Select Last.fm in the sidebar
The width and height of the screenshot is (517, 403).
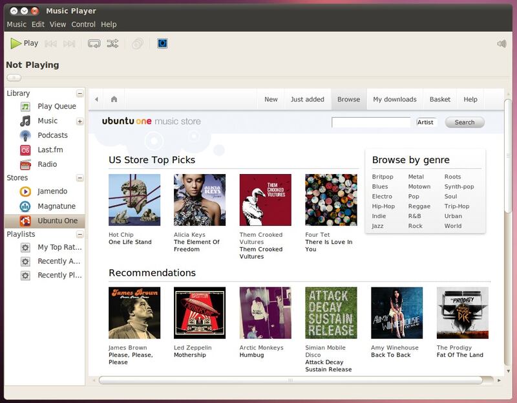pyautogui.click(x=50, y=149)
